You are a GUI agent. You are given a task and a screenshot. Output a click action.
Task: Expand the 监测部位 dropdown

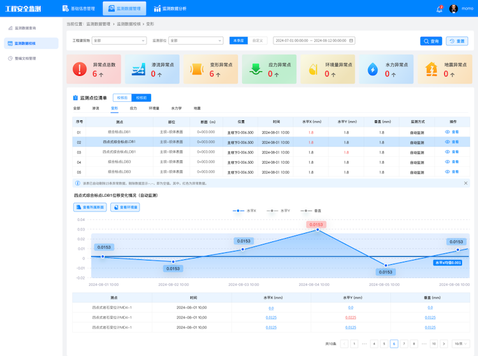click(196, 41)
